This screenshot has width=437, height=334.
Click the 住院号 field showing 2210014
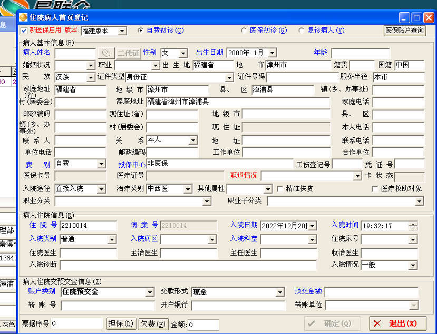point(89,226)
